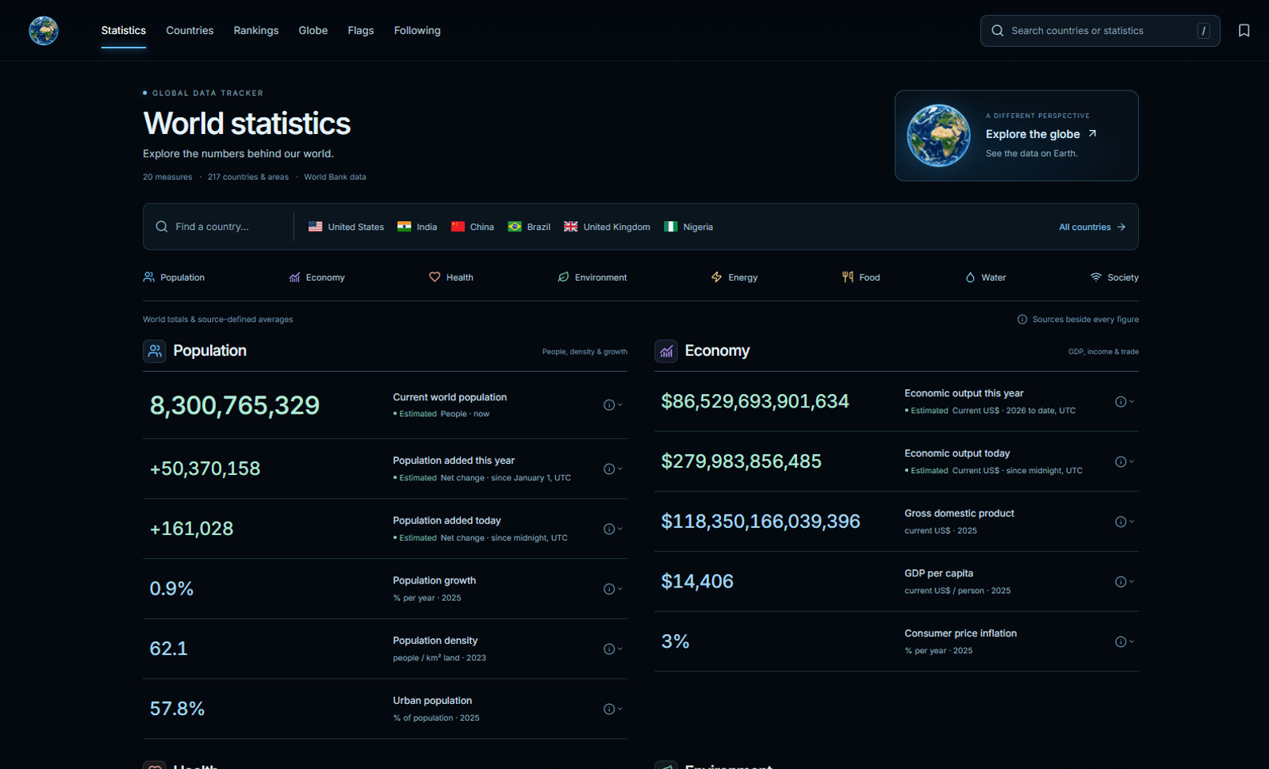Image resolution: width=1269 pixels, height=769 pixels.
Task: Select the United Kingdom quick link
Action: (607, 227)
